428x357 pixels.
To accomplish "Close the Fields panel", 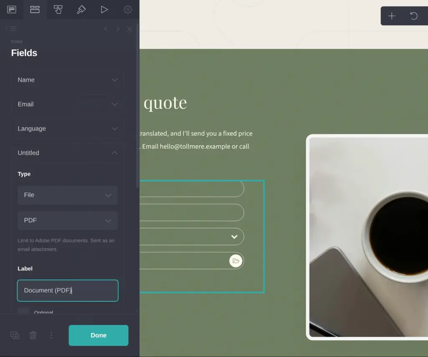I will (x=130, y=29).
